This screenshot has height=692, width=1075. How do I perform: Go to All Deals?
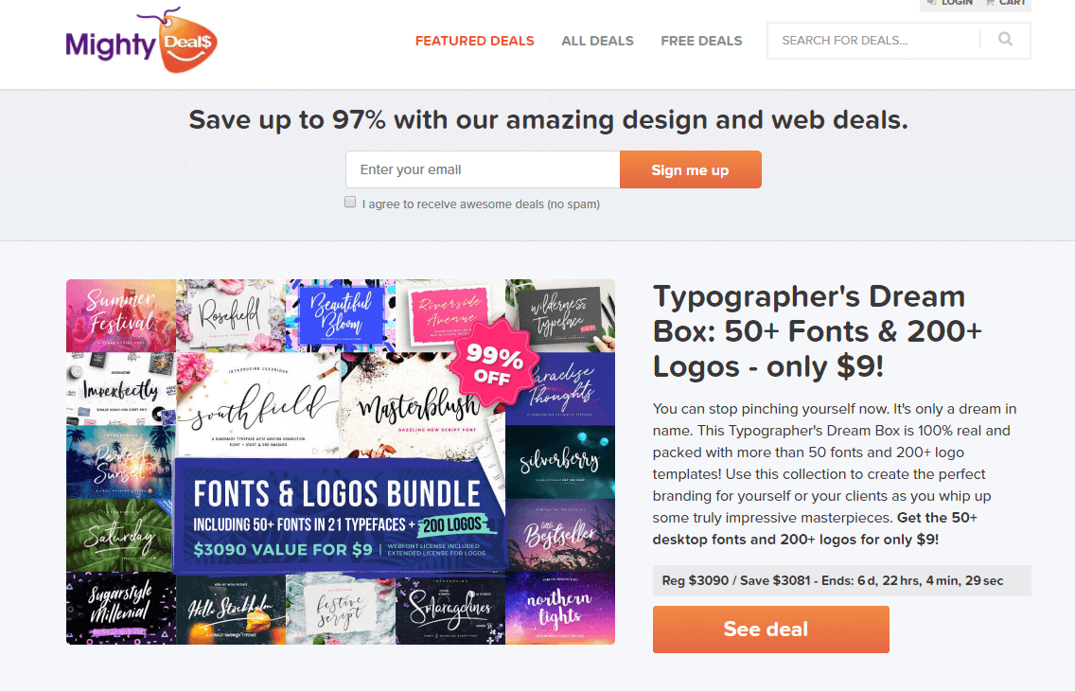597,41
